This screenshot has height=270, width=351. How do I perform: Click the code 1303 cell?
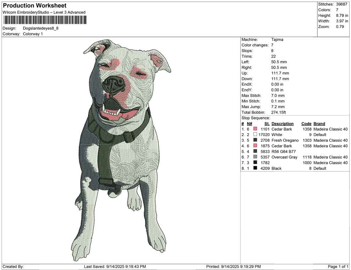[x=307, y=140]
